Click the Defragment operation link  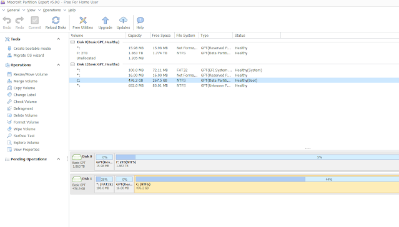click(23, 109)
